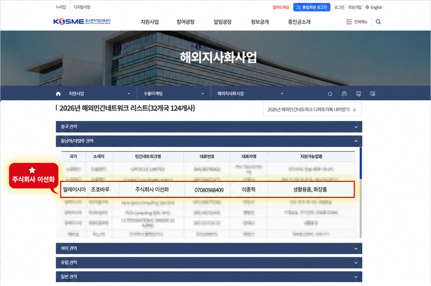Expand the 지원사업 breadcrumb dropdown
431x286 pixels.
tap(99, 93)
